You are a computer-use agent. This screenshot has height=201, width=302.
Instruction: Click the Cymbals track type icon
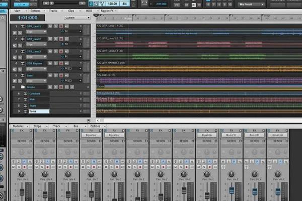pos(26,93)
